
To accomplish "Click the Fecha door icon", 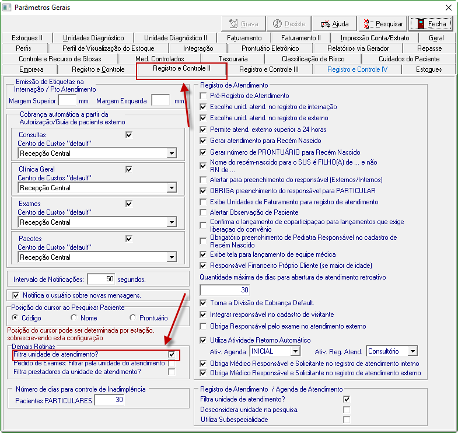I will point(421,24).
